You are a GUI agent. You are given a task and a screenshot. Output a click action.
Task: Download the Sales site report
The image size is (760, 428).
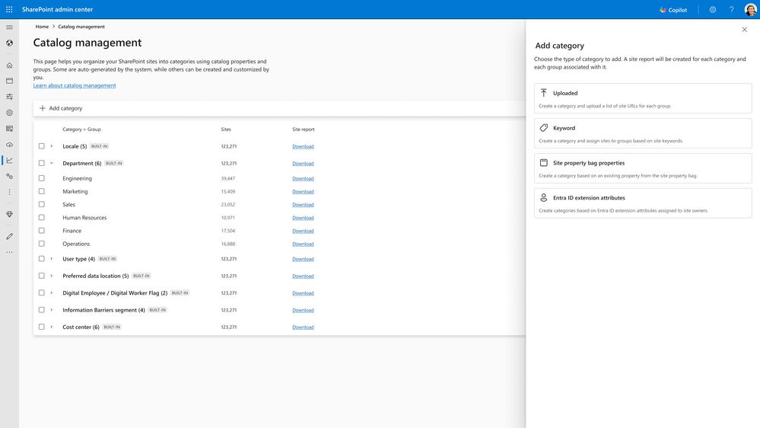pos(303,205)
